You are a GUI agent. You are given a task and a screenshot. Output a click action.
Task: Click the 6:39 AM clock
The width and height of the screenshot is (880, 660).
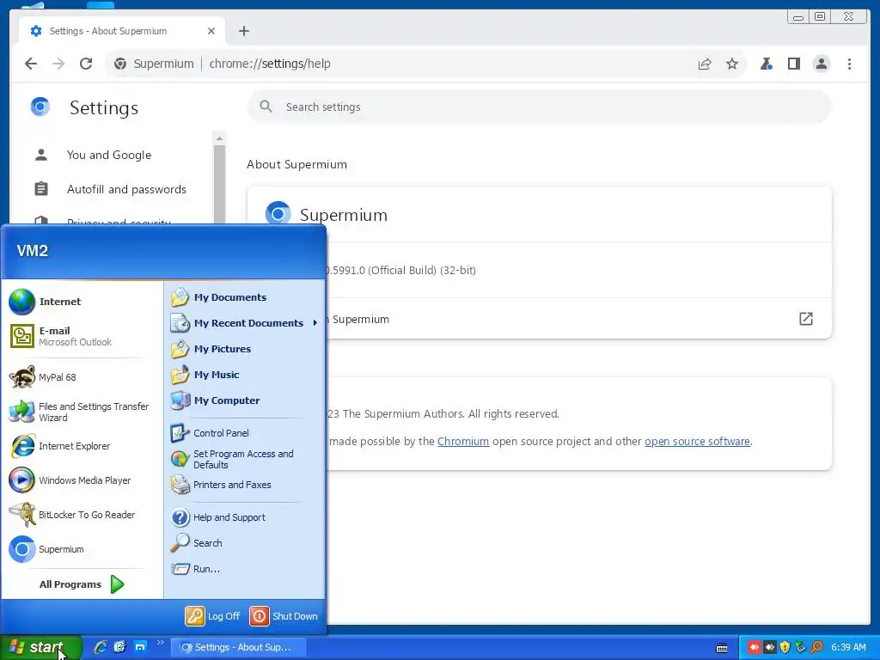pyautogui.click(x=848, y=648)
